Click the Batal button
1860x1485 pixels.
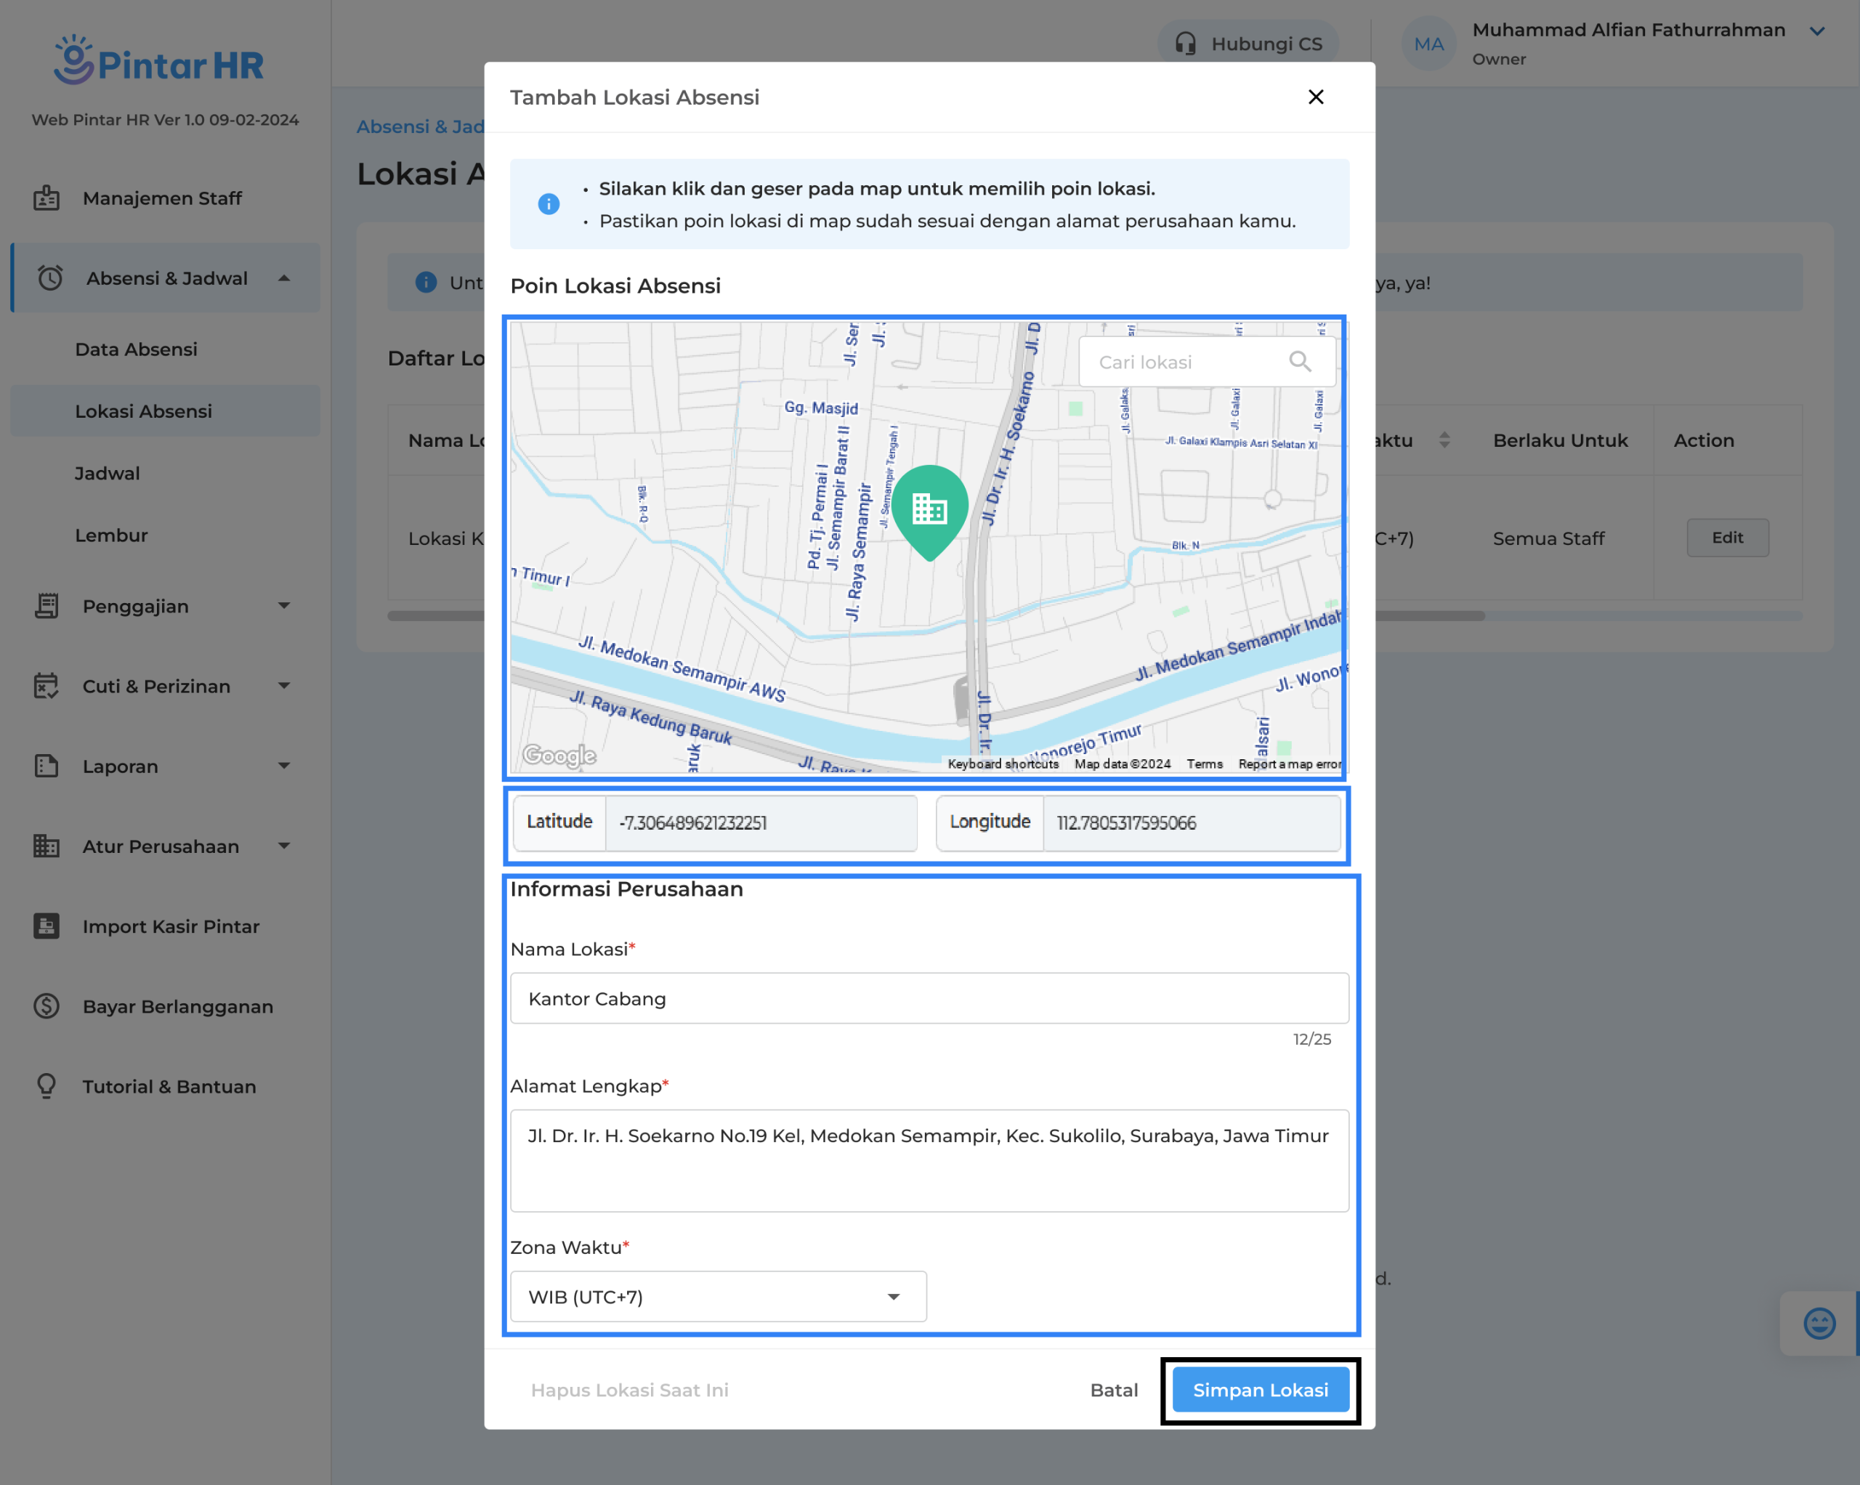(x=1114, y=1389)
